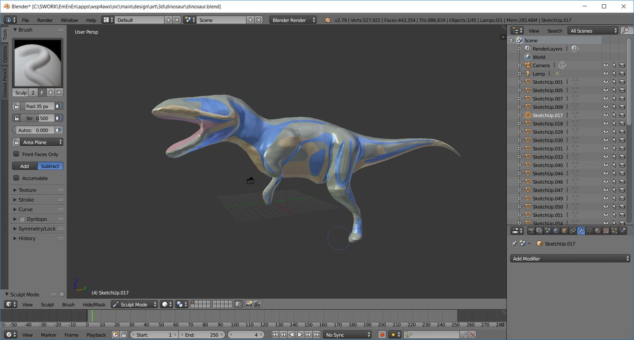Image resolution: width=634 pixels, height=340 pixels.
Task: Enable the Front Faces Only checkbox
Action: point(16,154)
